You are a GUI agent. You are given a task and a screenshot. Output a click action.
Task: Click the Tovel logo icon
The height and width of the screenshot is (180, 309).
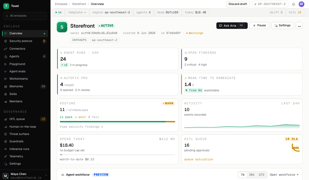[6, 6]
